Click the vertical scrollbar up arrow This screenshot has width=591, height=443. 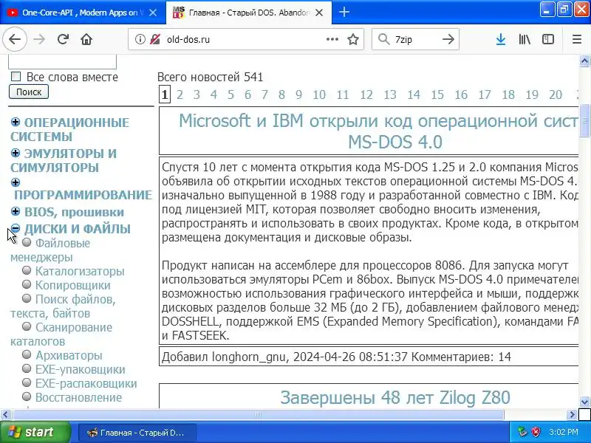click(x=584, y=61)
